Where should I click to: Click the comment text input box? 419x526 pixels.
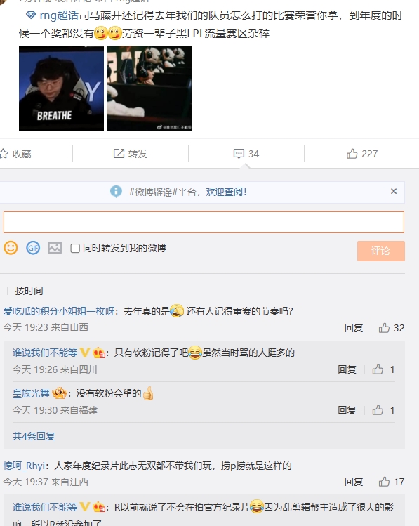pos(204,222)
